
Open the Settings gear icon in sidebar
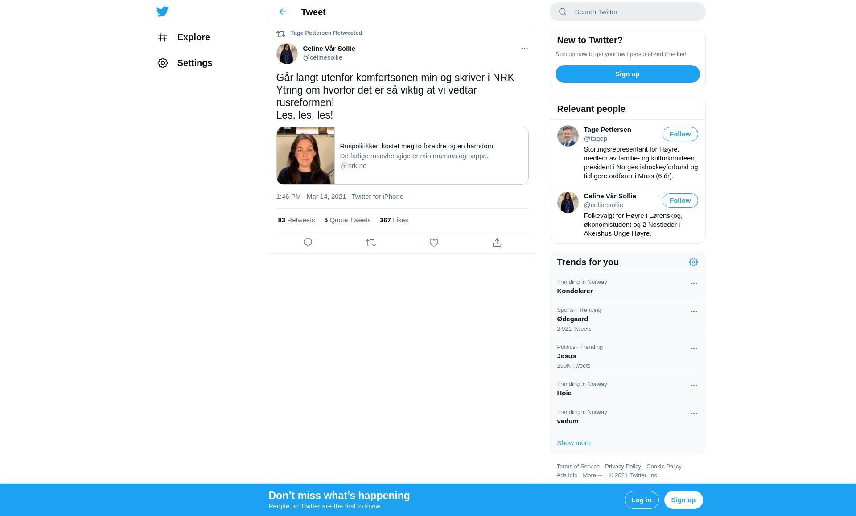(163, 63)
